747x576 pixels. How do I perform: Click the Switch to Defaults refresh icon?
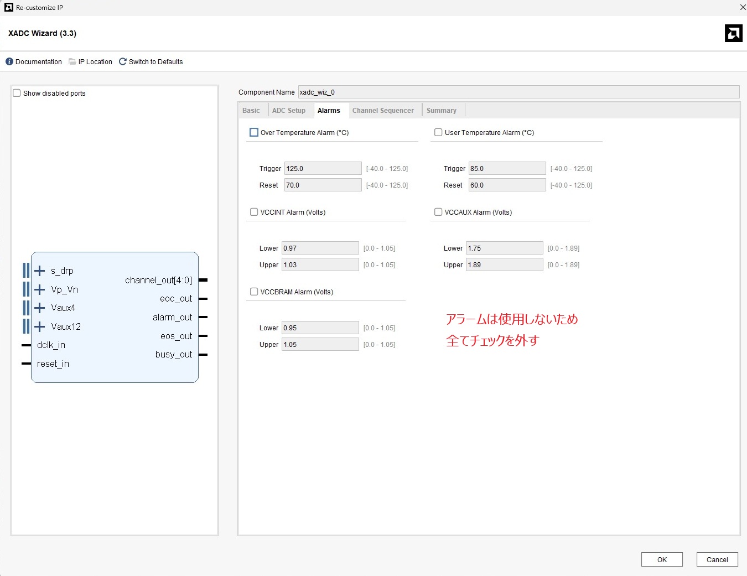pos(123,62)
